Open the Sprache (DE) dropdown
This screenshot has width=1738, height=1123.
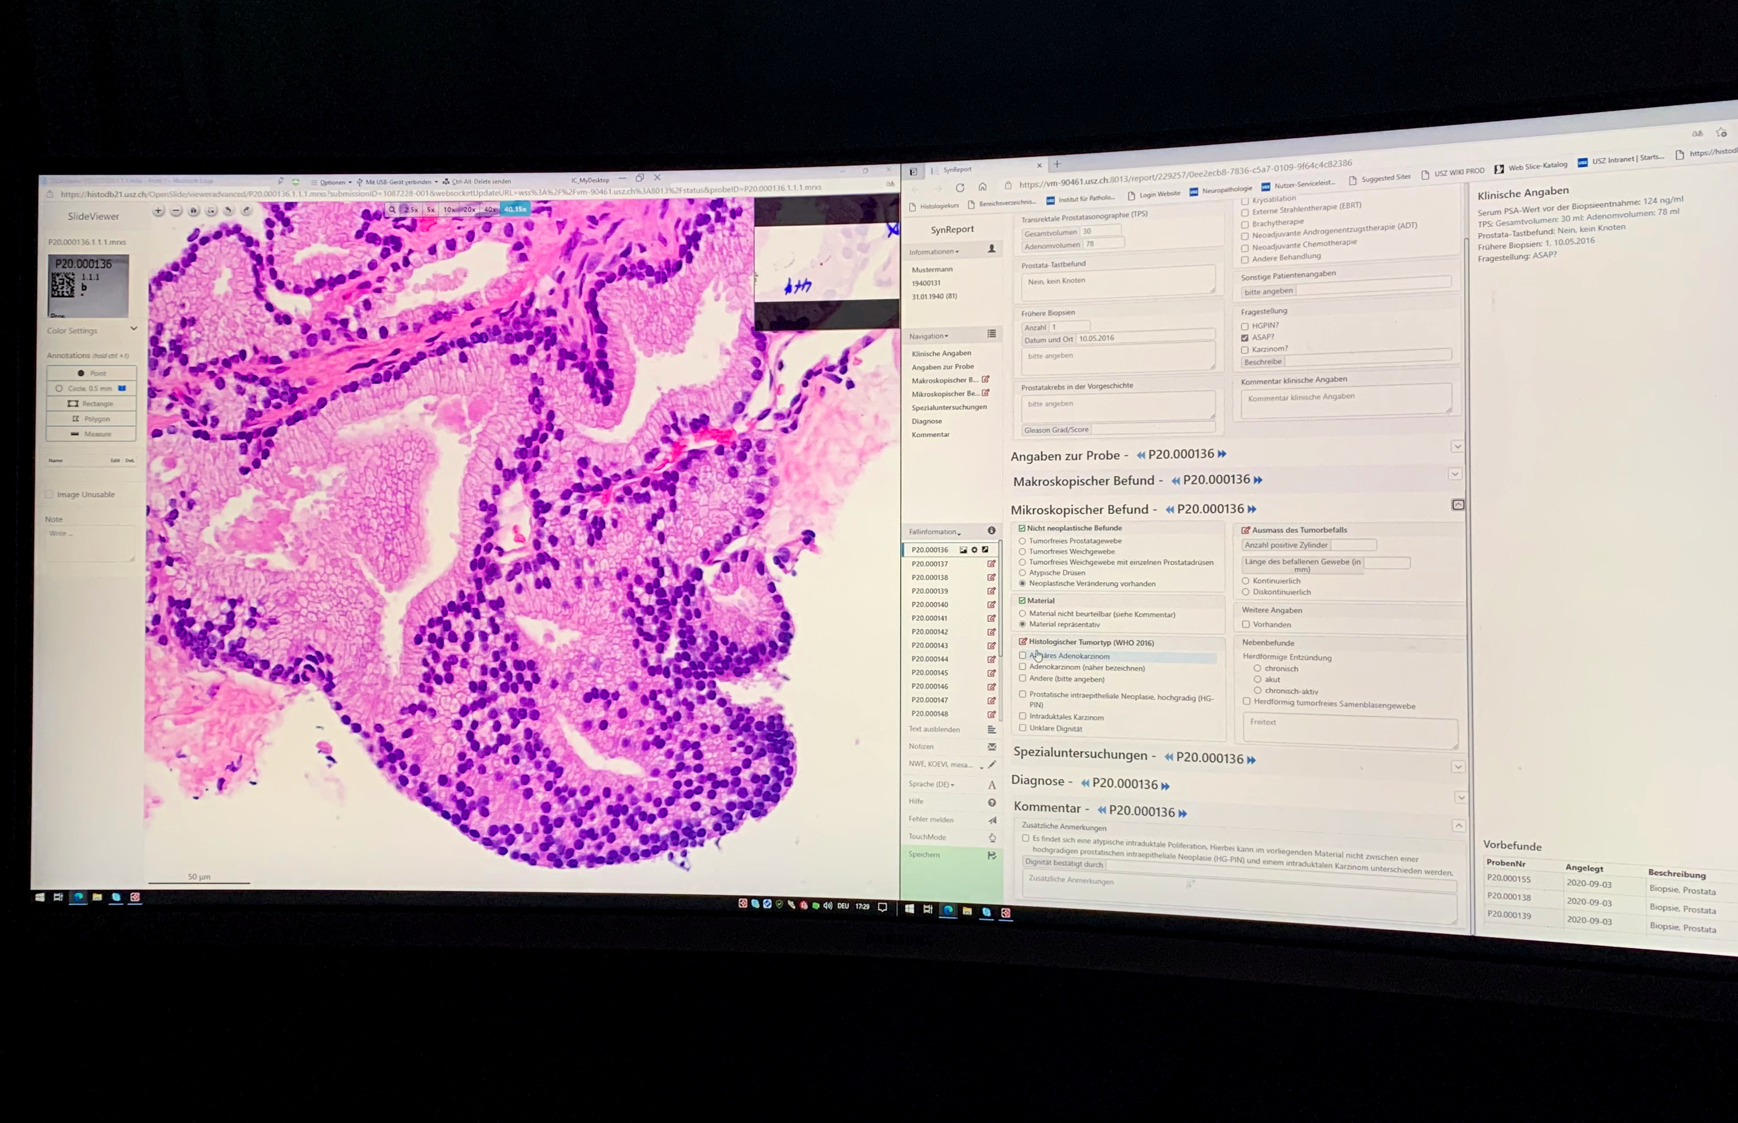[x=932, y=784]
